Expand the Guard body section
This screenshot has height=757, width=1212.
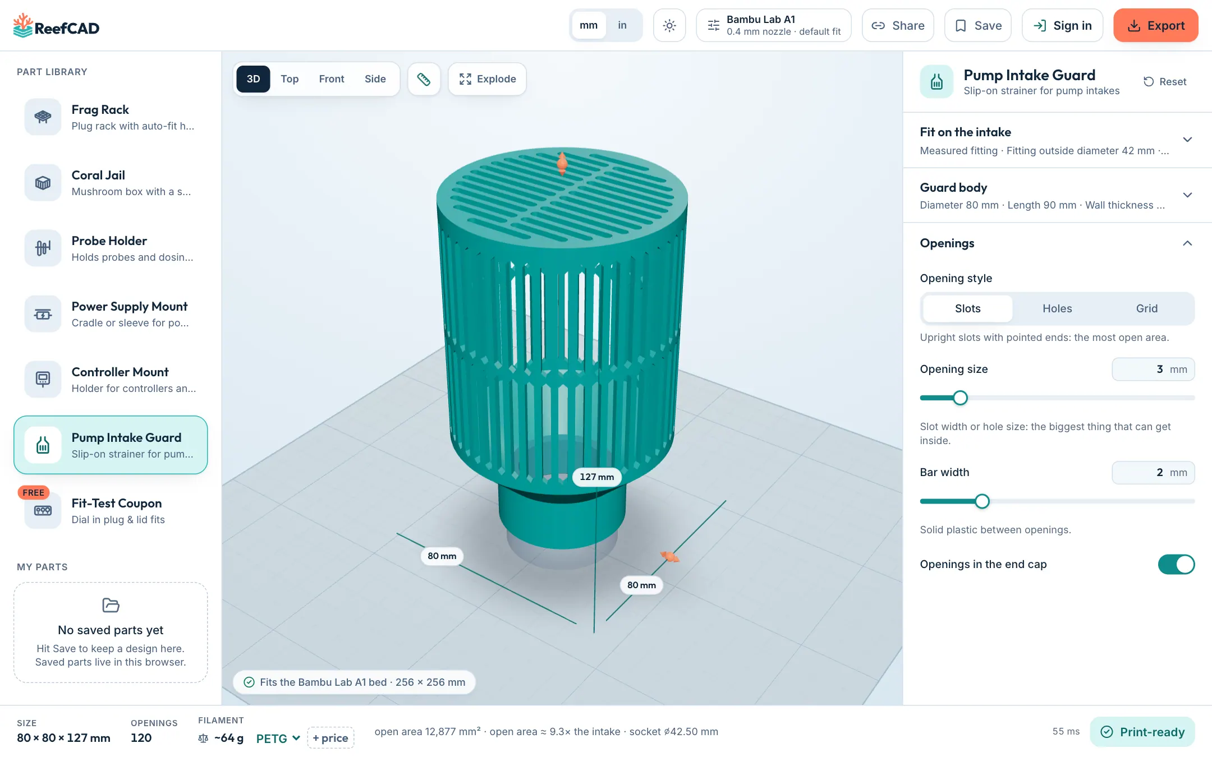(1057, 195)
